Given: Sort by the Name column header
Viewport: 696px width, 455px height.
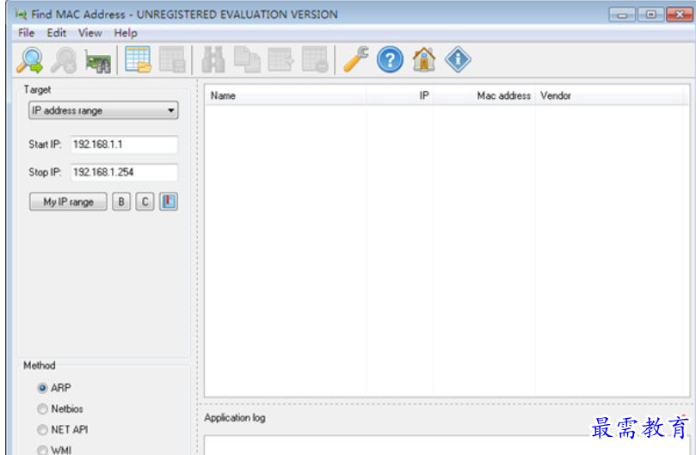Looking at the screenshot, I should tap(286, 95).
